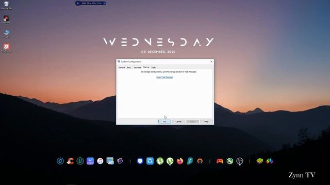Confirm with the OK button
Viewport: 330px width, 185px height.
[164, 122]
